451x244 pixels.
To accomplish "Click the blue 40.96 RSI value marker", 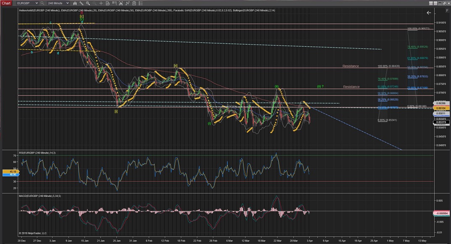I will click(x=11, y=174).
